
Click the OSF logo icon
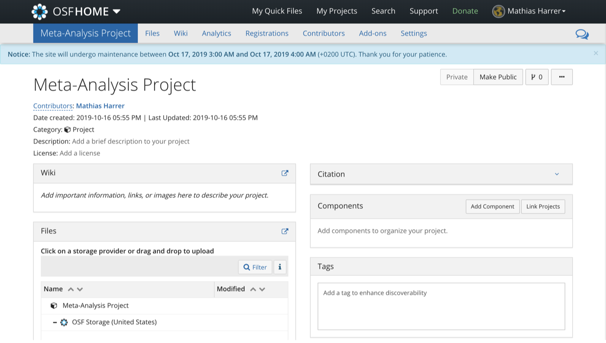point(40,11)
